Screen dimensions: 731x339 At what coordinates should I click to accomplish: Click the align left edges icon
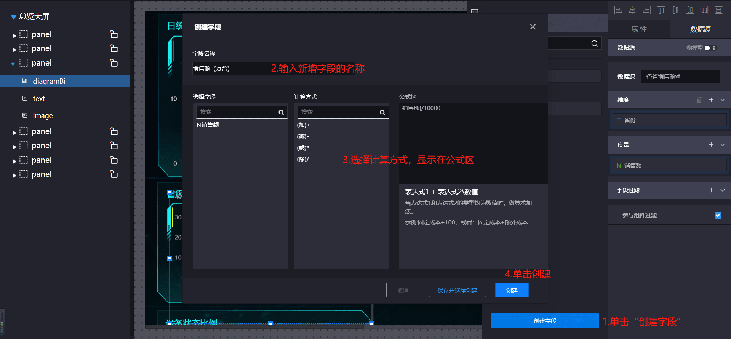click(618, 10)
